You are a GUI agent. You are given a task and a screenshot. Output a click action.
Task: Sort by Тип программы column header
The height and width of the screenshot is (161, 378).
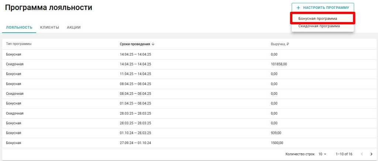tap(19, 44)
